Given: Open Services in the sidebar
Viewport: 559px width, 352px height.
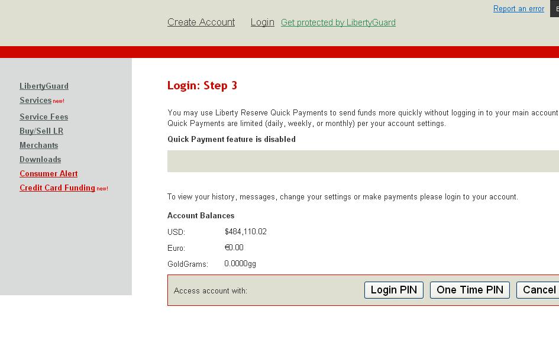Looking at the screenshot, I should point(35,100).
